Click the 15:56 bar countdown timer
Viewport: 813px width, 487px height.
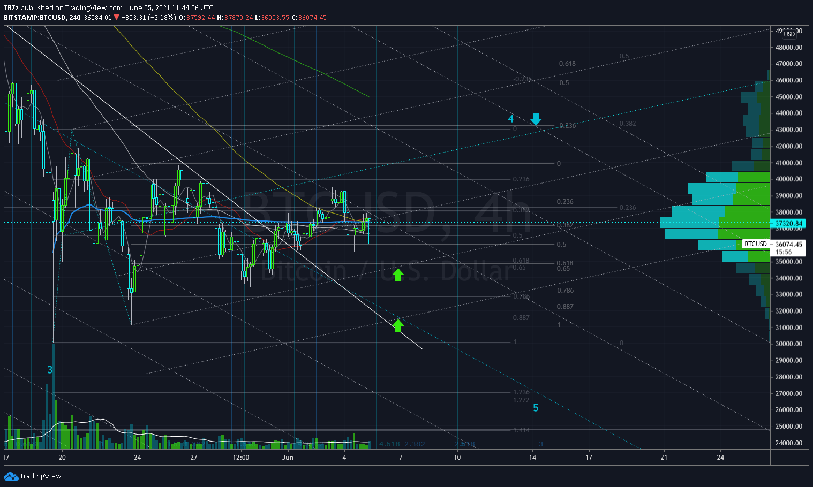(x=784, y=252)
